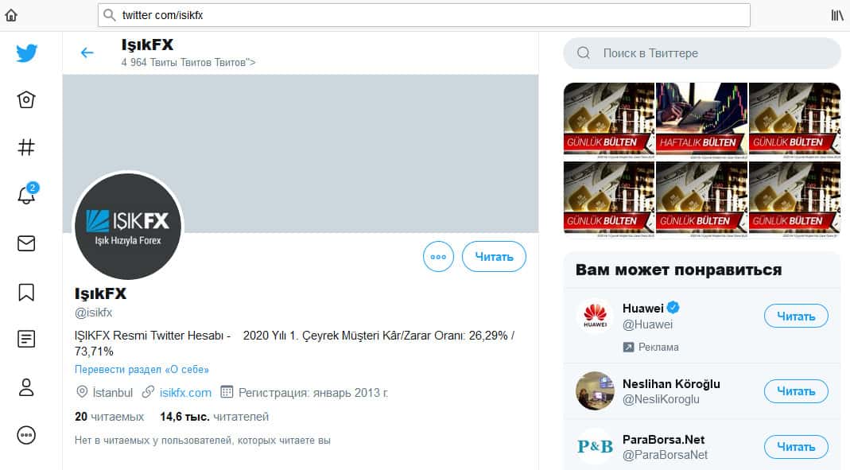Viewport: 850px width, 470px height.
Task: Click the isikfx.com website link
Action: (185, 393)
